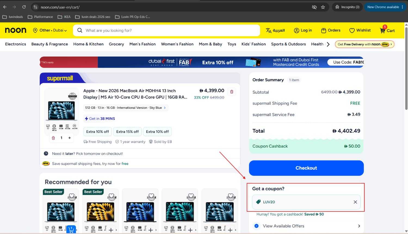408x234 pixels.
Task: Open the Toys category
Action: [x=232, y=44]
